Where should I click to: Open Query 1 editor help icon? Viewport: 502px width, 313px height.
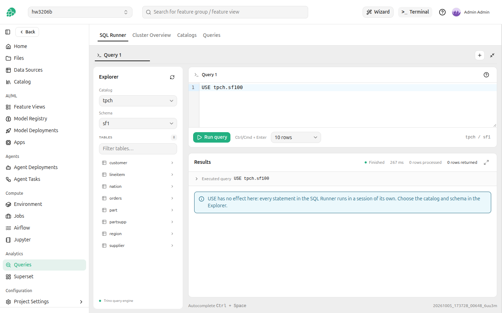tap(486, 75)
